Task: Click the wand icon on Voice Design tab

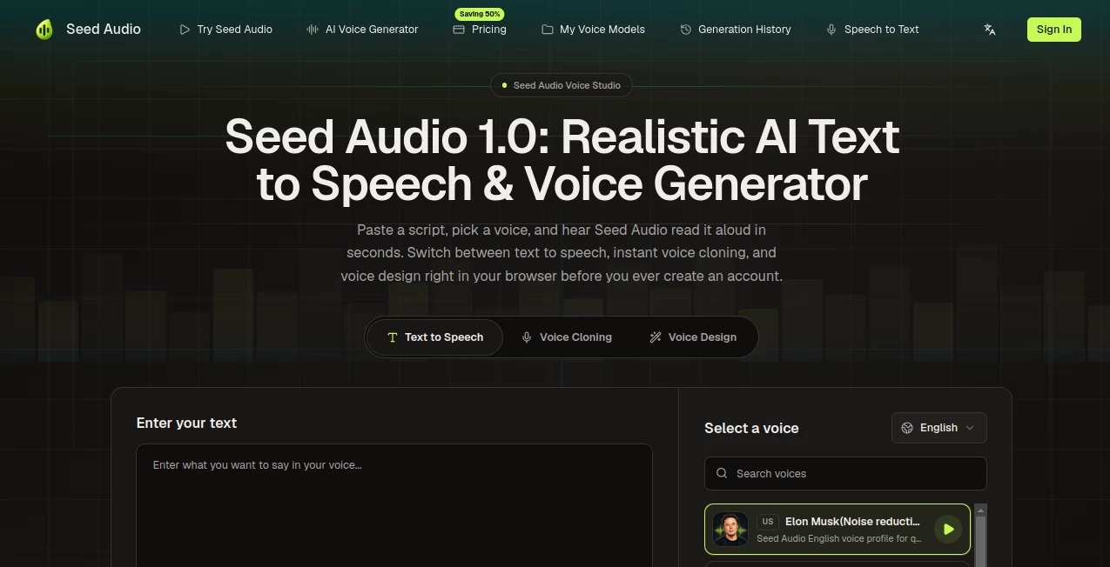Action: point(656,337)
